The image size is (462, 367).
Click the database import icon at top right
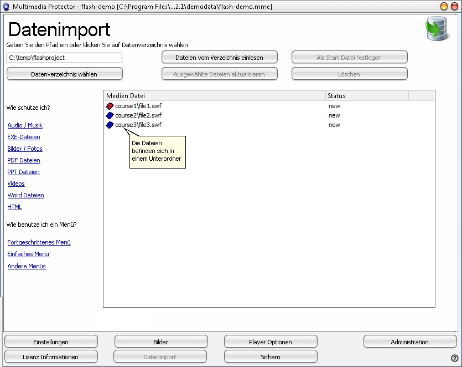437,29
